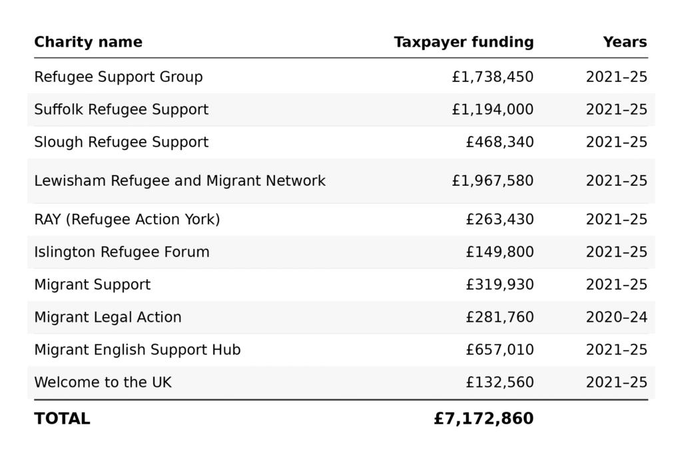Click the total amount £7,172,860
The height and width of the screenshot is (465, 682).
484,418
